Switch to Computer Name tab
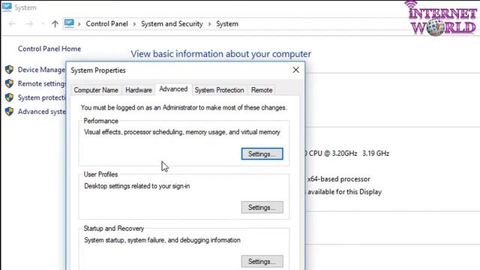The height and width of the screenshot is (270, 480). pos(96,90)
